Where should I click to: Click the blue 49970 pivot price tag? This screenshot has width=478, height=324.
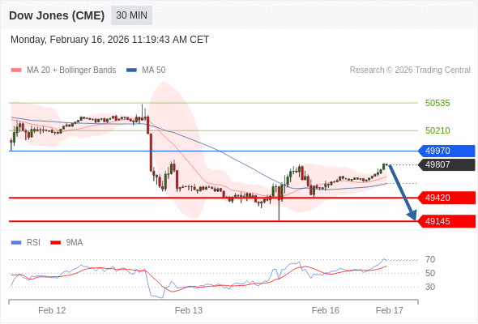tap(446, 151)
